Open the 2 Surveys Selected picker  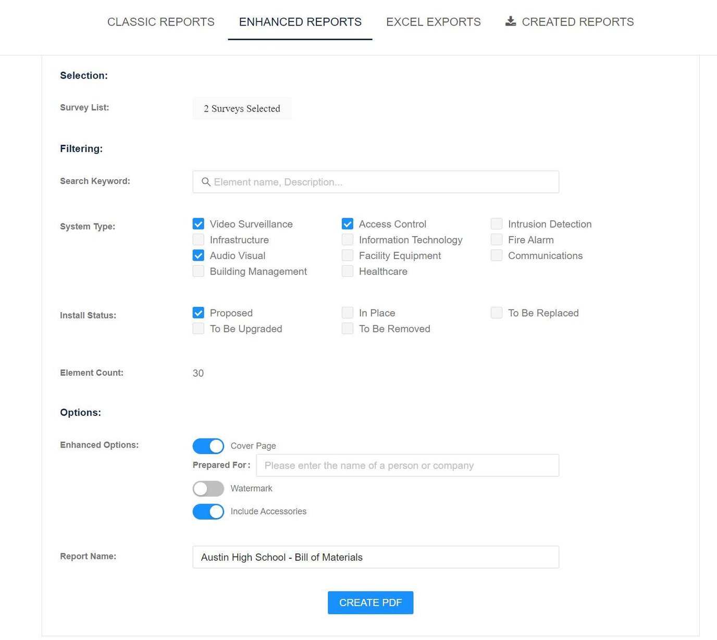pyautogui.click(x=242, y=108)
